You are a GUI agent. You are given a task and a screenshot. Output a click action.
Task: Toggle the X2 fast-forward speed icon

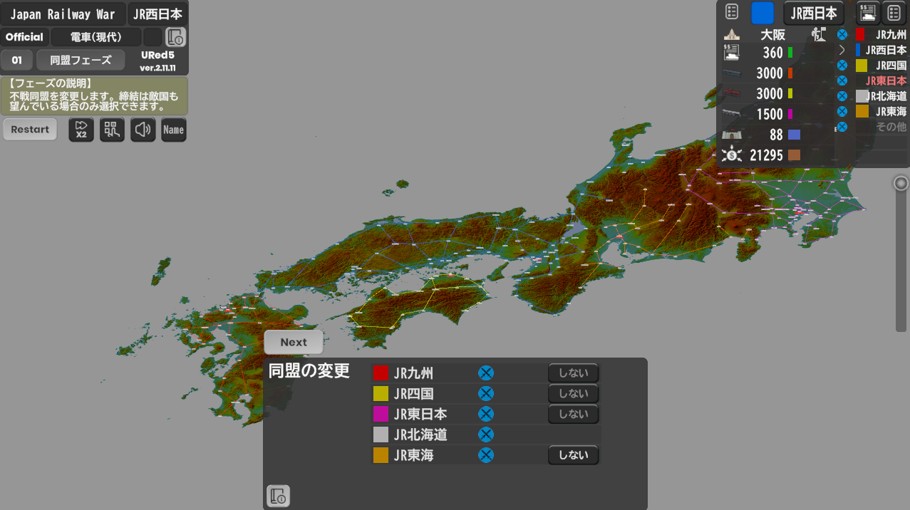(81, 130)
